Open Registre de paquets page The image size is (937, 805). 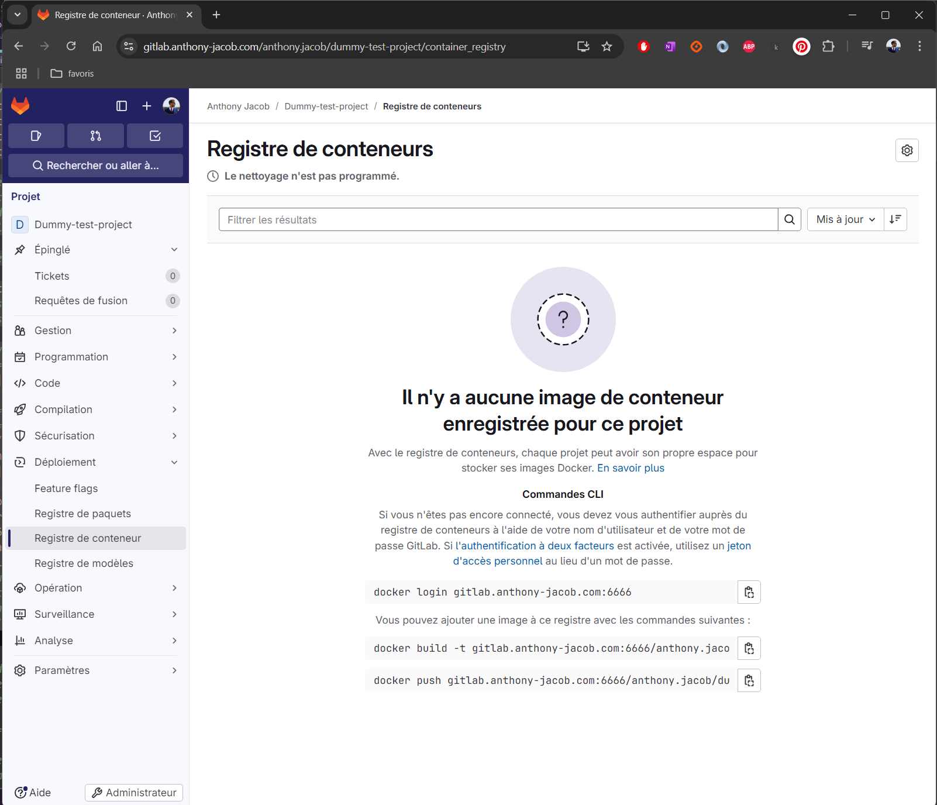[x=96, y=514]
